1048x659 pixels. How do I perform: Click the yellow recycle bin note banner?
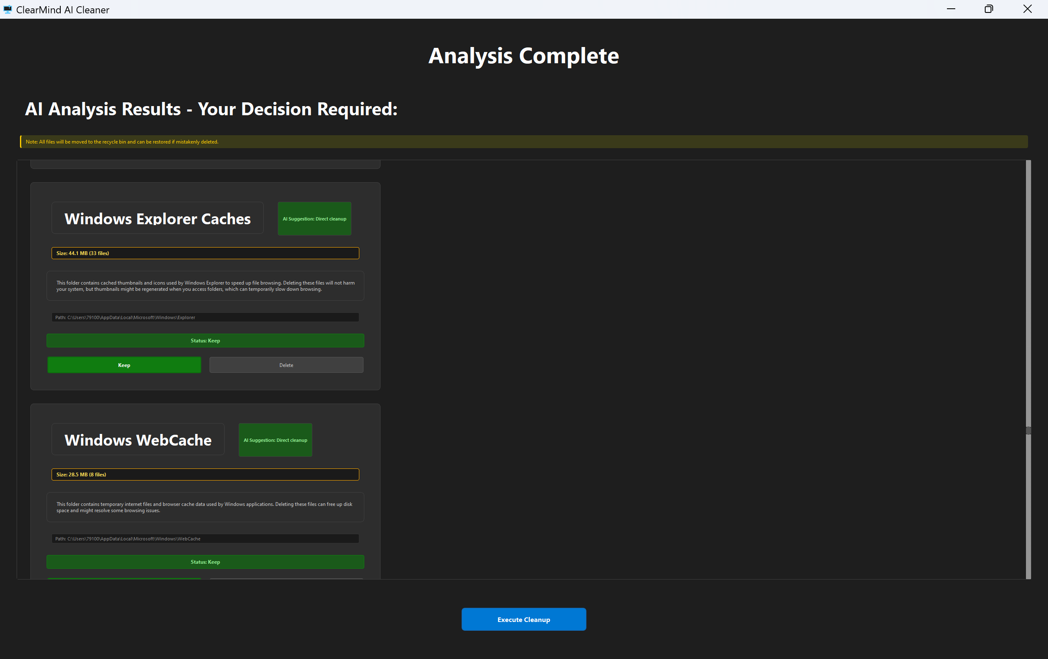click(x=524, y=141)
